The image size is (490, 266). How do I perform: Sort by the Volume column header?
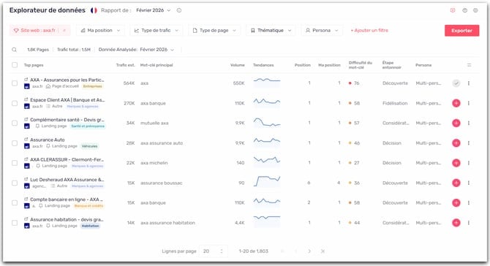point(238,65)
